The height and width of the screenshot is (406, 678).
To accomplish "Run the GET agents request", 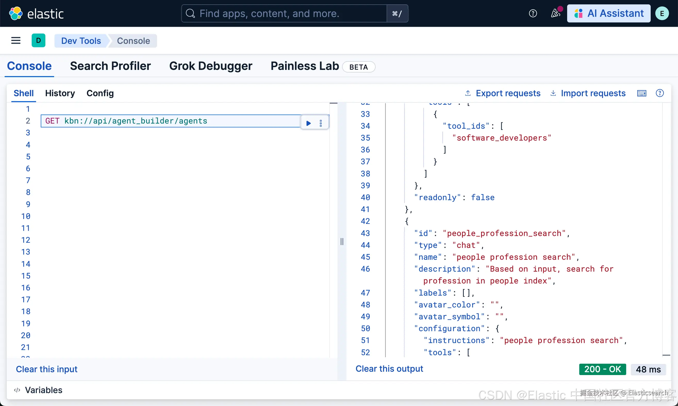I will tap(308, 123).
